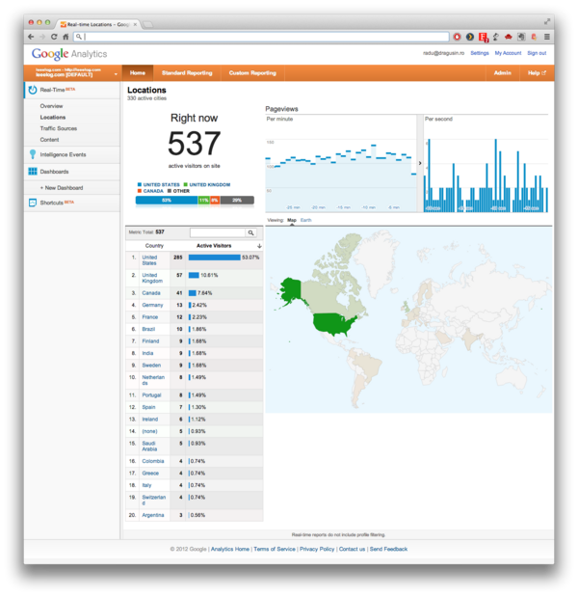
Task: Open the Privacy Policy link
Action: click(317, 549)
